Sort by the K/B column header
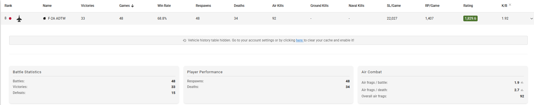This screenshot has height=105, width=534. point(504,6)
